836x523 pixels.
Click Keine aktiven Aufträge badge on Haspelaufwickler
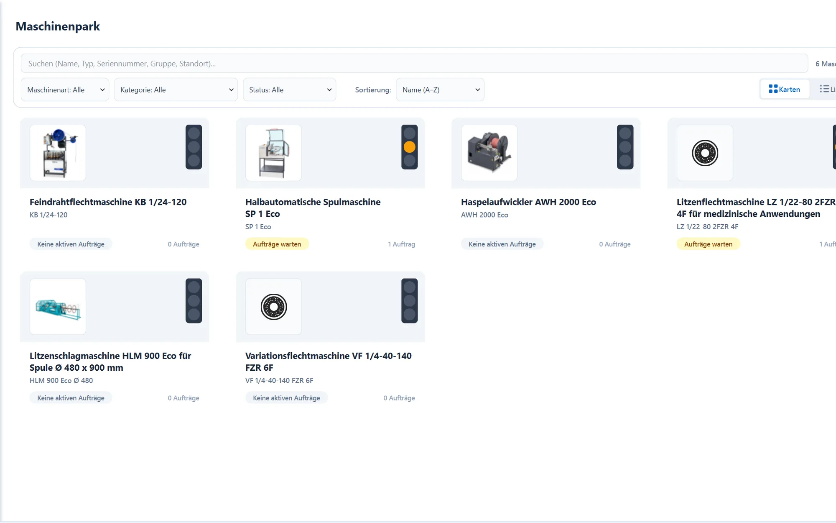502,244
